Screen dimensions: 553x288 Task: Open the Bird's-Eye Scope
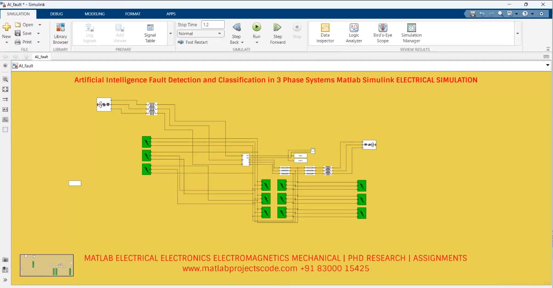coord(382,33)
